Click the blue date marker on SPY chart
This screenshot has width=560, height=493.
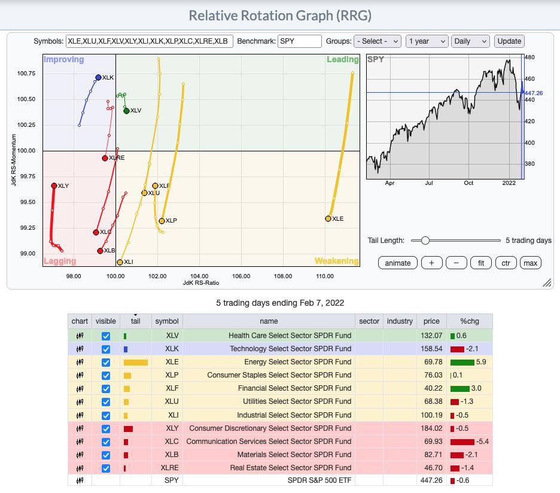pyautogui.click(x=522, y=117)
